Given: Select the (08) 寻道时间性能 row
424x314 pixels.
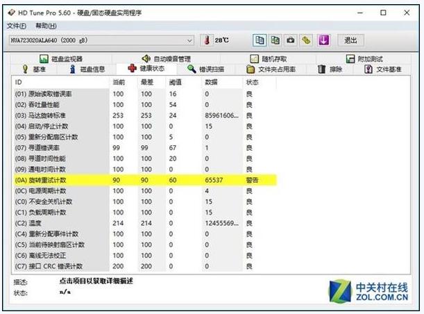Looking at the screenshot, I should [144, 158].
